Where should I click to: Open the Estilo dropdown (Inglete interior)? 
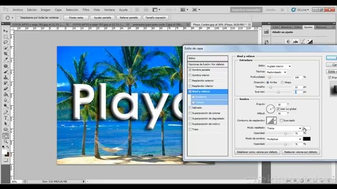pos(279,66)
